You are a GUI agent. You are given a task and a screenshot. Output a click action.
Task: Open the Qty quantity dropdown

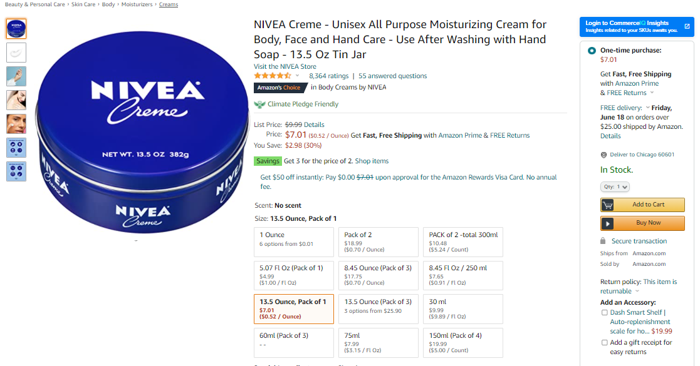[615, 187]
